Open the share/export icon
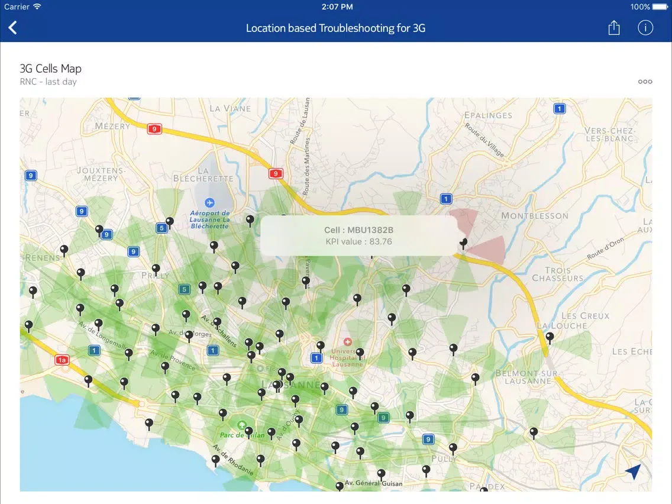The image size is (672, 504). [614, 28]
